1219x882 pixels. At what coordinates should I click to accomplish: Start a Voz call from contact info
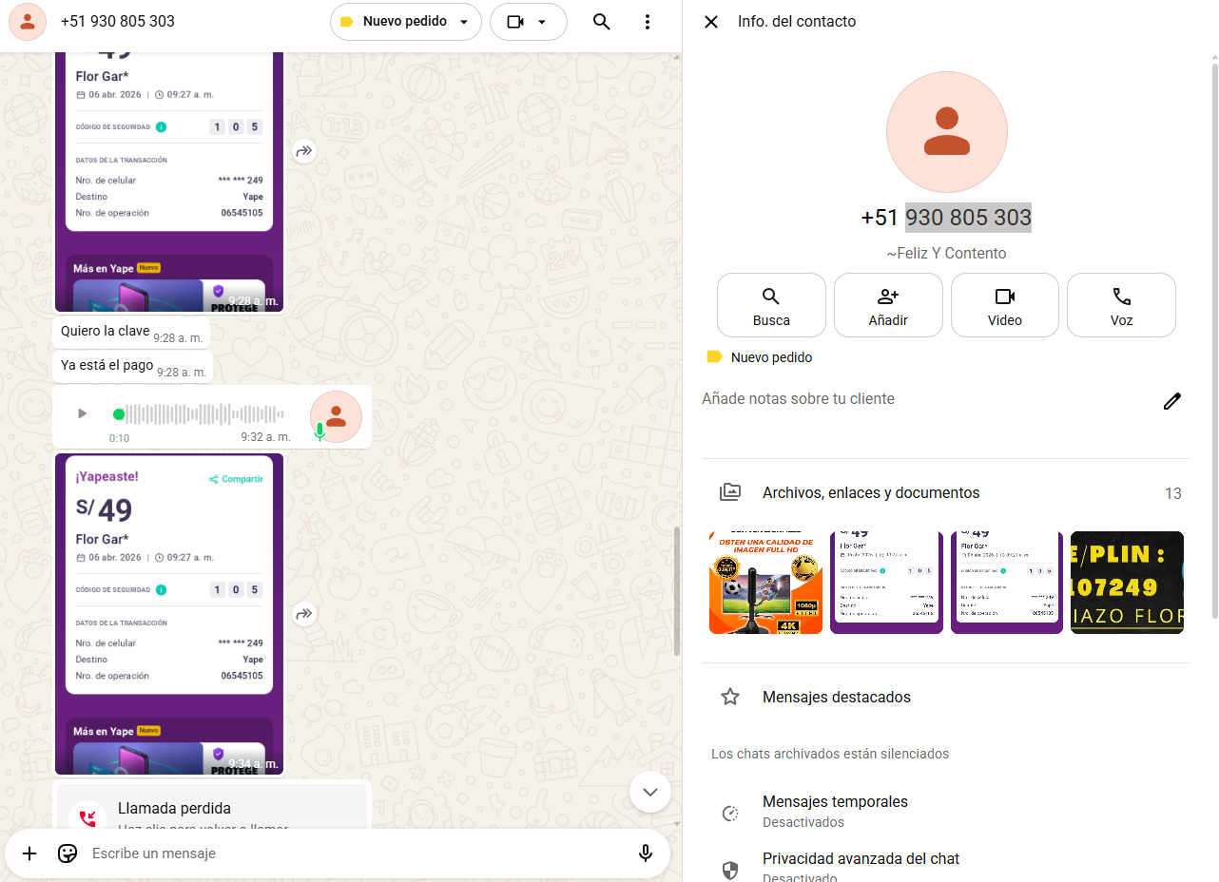coord(1121,305)
